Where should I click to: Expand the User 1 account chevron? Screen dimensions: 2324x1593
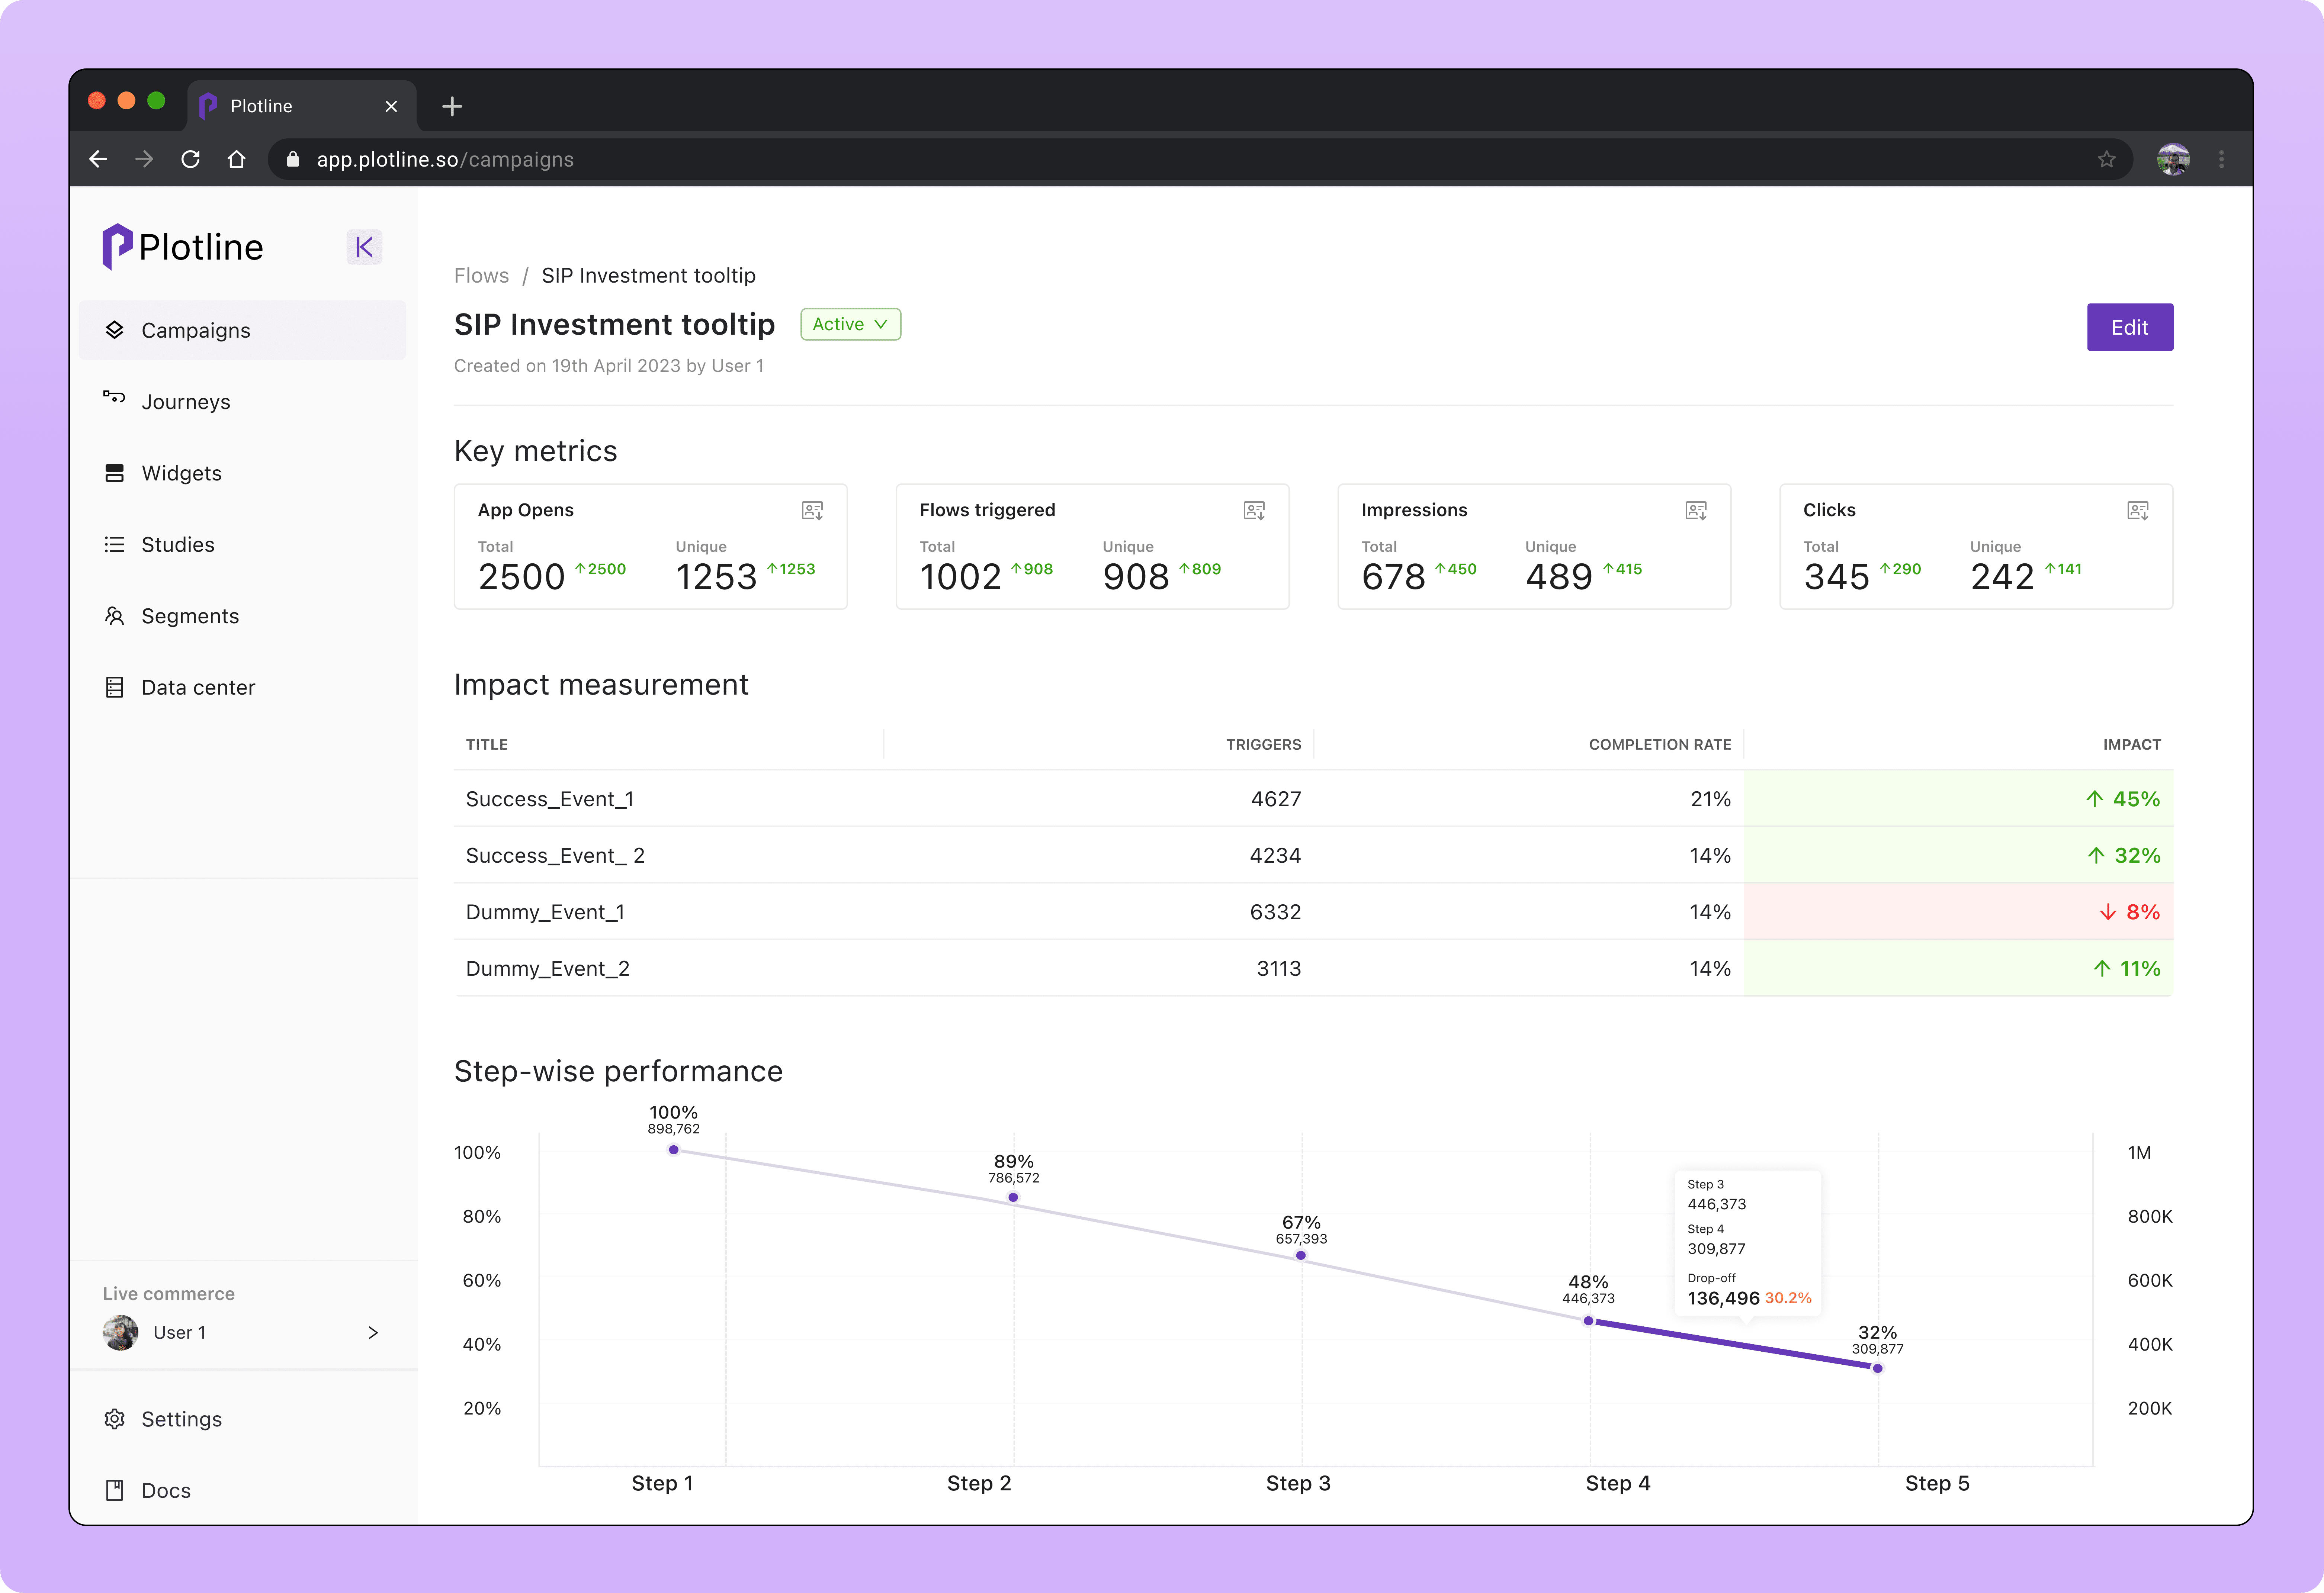coord(373,1333)
